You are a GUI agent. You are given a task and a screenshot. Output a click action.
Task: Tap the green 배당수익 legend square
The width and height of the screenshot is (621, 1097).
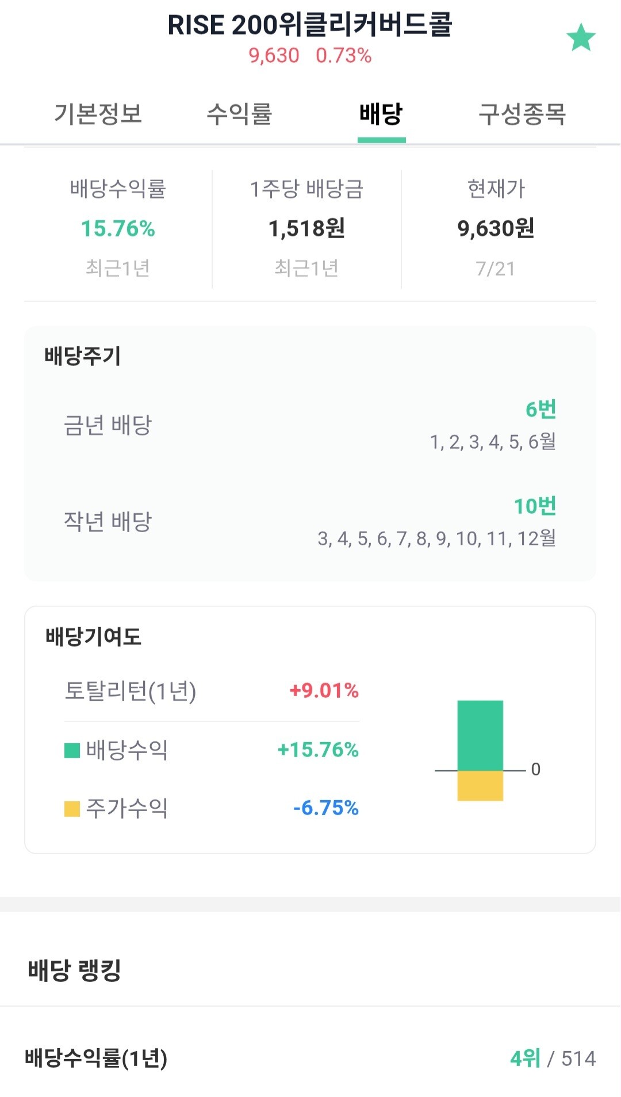72,750
